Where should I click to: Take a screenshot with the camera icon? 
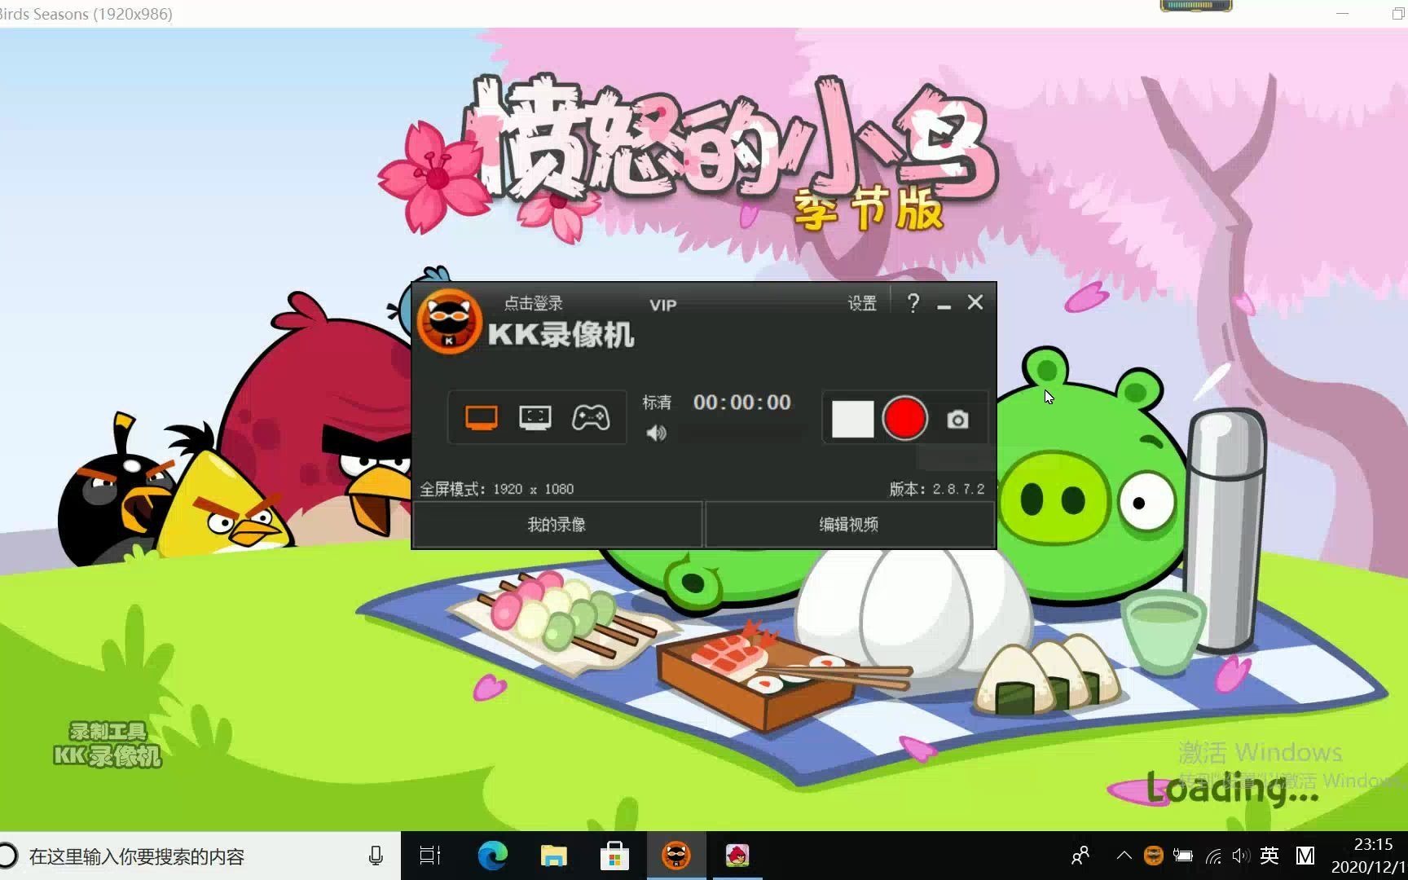[958, 420]
